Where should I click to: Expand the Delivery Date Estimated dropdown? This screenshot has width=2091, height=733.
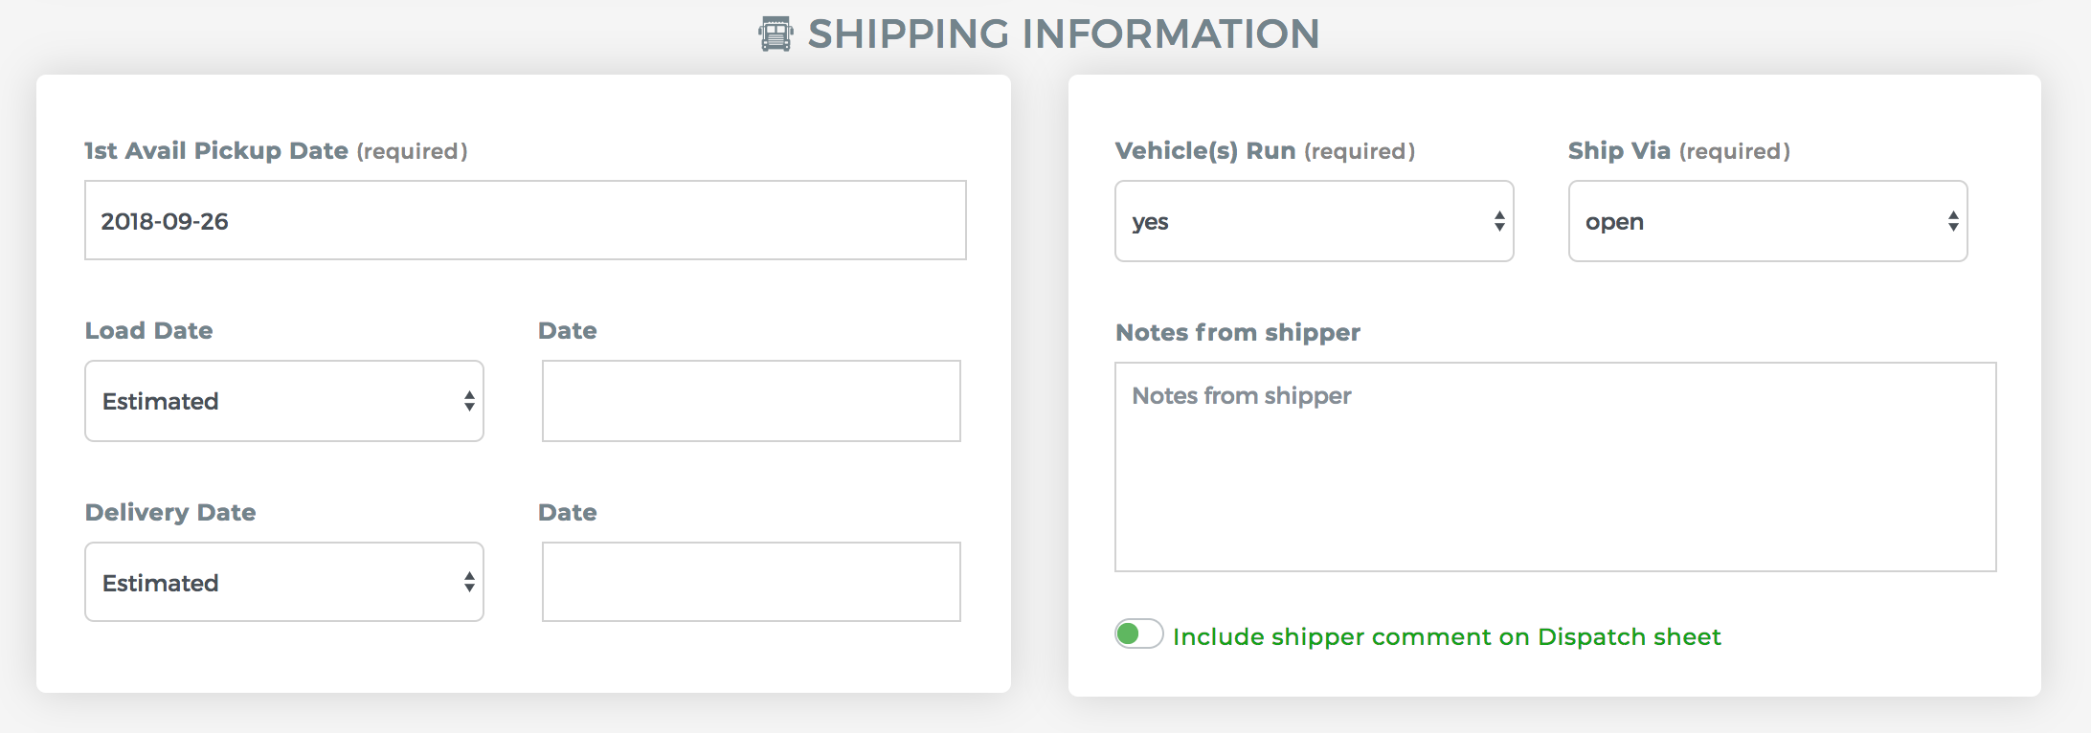[284, 582]
